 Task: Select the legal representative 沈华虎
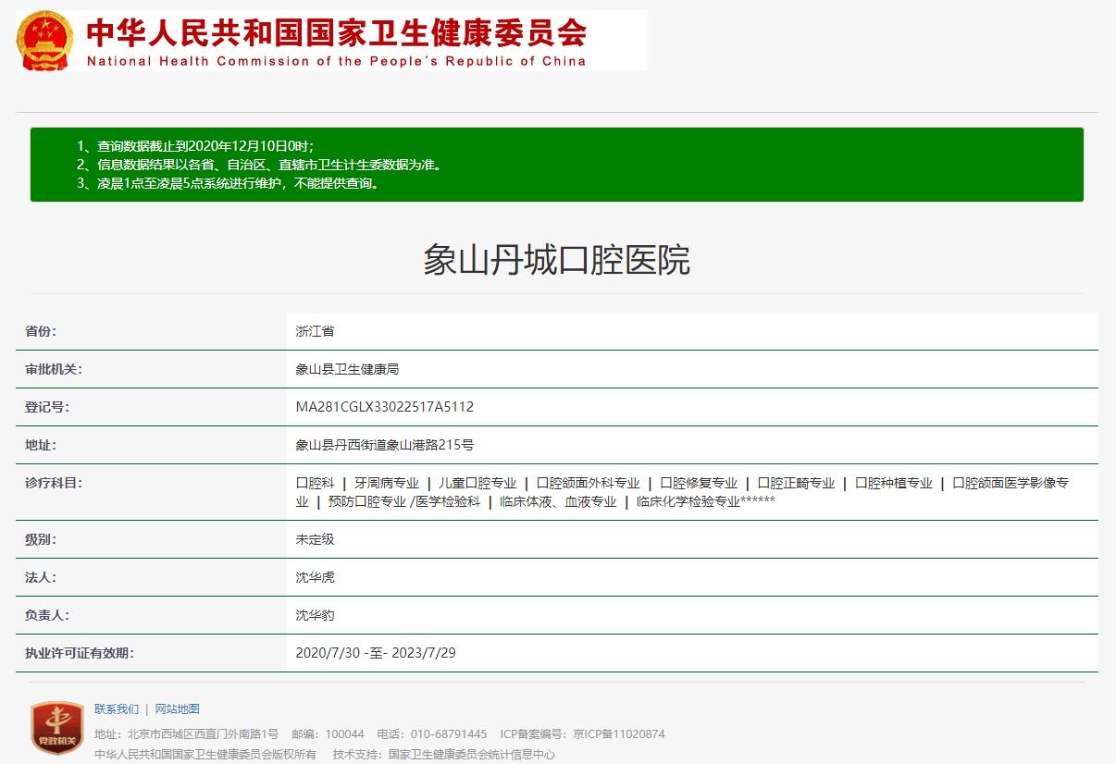point(316,576)
